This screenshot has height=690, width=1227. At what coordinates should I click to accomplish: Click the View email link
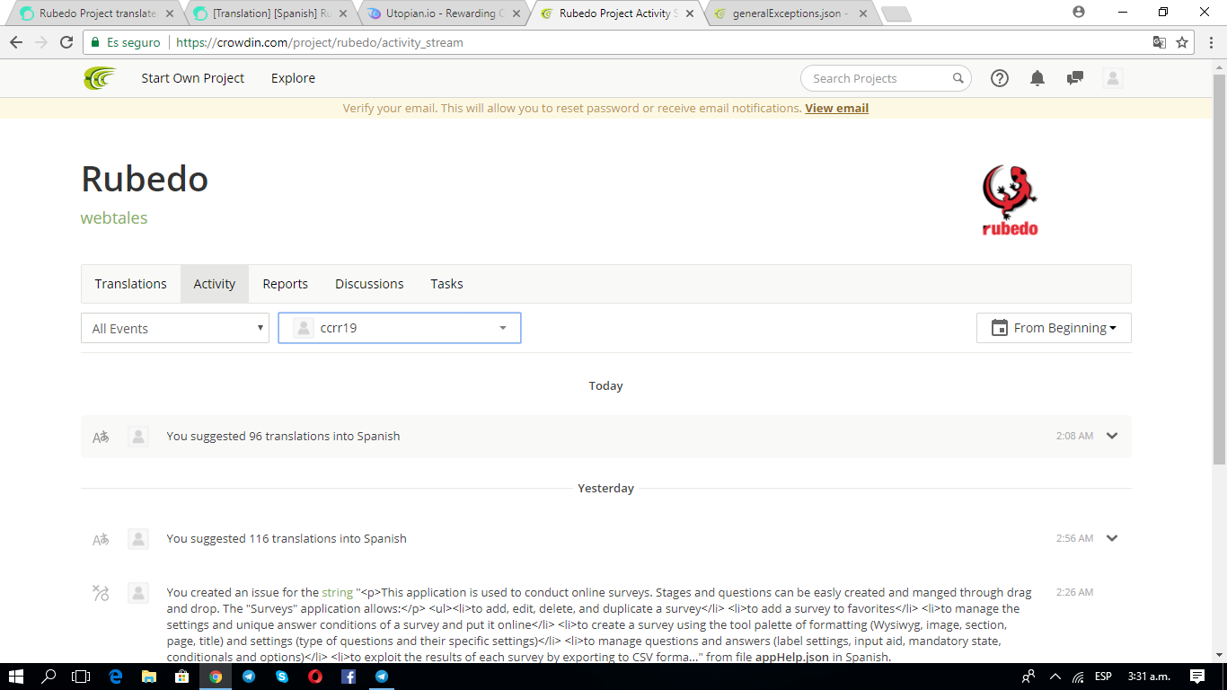pyautogui.click(x=836, y=108)
